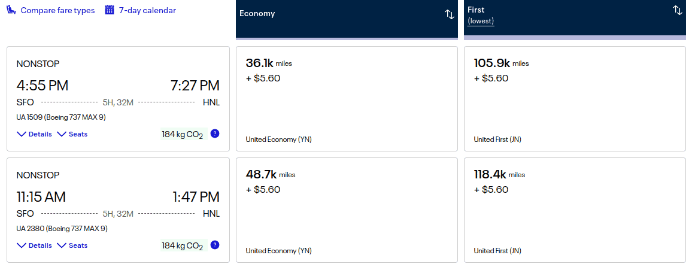Click 'United Economy (YN)' on the 36.1k fare
The width and height of the screenshot is (692, 267).
coord(278,139)
